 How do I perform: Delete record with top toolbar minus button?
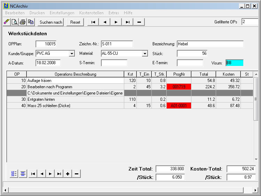139,22
